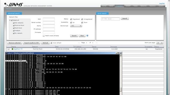
Task: Select the Quick search tab
Action: click(102, 13)
